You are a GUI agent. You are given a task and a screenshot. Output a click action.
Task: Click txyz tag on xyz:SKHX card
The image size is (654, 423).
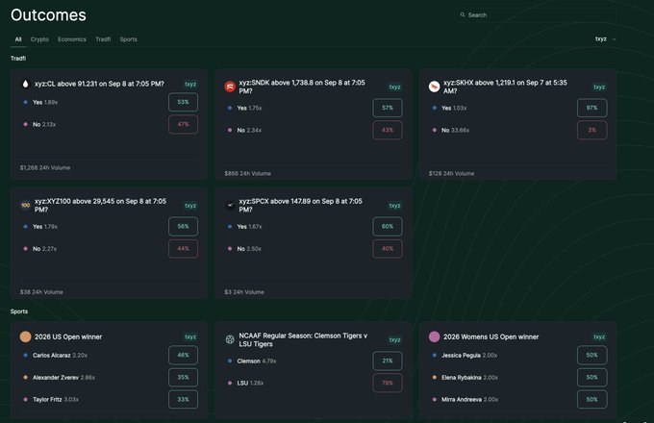tap(599, 87)
